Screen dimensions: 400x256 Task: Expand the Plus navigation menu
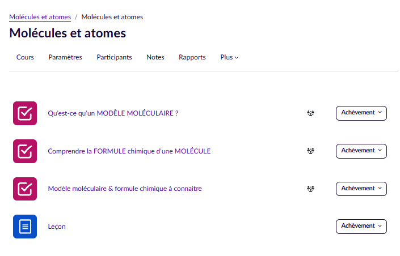point(229,57)
